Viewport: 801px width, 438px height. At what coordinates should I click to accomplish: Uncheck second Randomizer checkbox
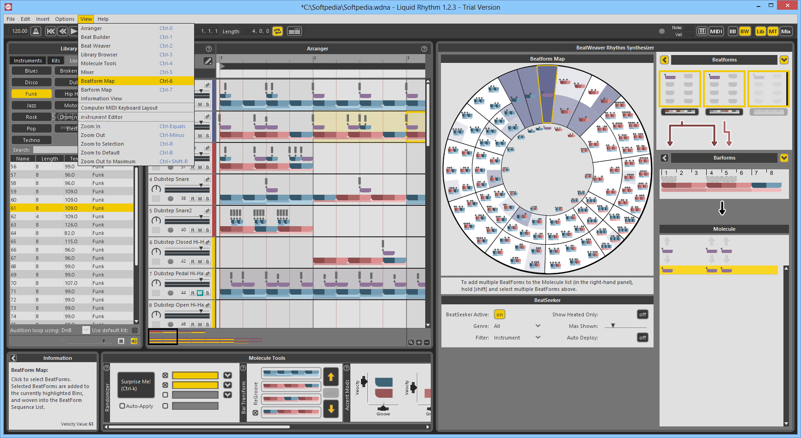coord(165,385)
